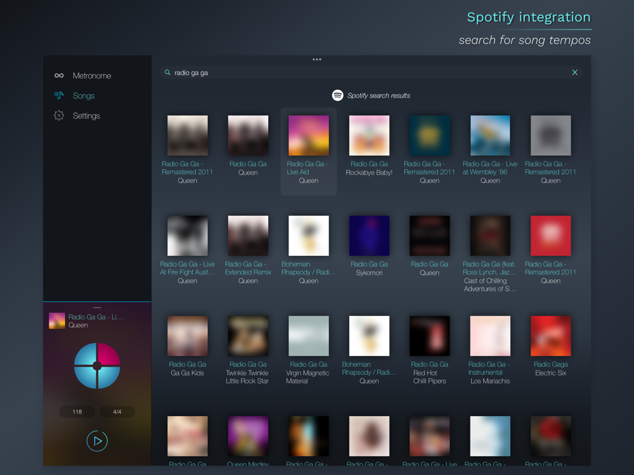Select the first Radio Ga Ga Remastered 2011 cover
The image size is (634, 475).
188,136
